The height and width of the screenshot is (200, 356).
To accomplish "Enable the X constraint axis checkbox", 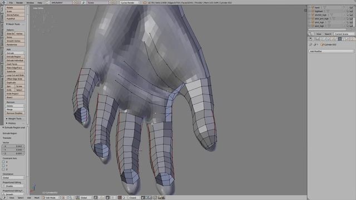I will pos(3,162).
